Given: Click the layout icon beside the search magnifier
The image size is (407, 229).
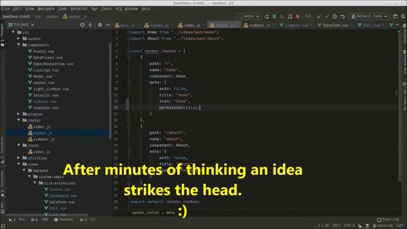Looking at the screenshot, I should 396,17.
